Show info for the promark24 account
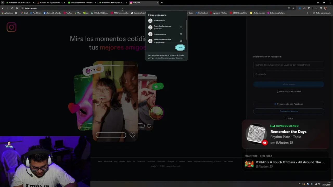This screenshot has height=187, width=333. pos(181,27)
